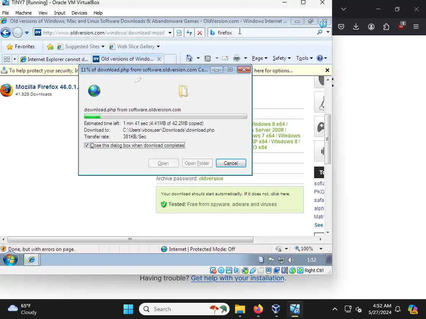Toggle Close this dialog box when download completes
Viewport: 426px width, 319px height.
[87, 145]
